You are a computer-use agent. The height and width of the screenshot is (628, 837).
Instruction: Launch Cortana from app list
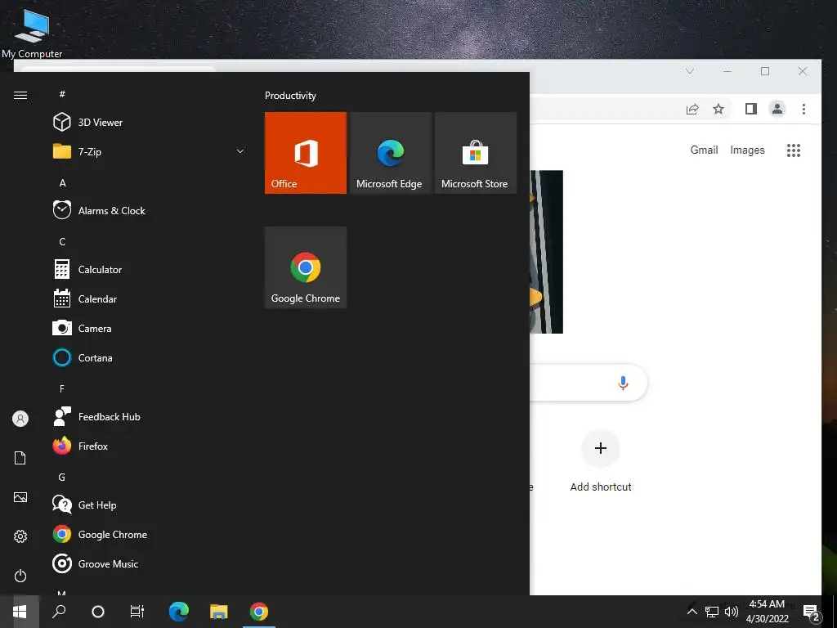pos(149,358)
